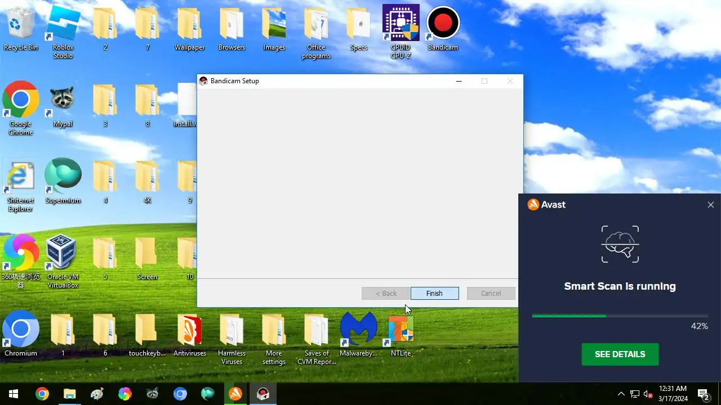Select the Images folder on desktop
The width and height of the screenshot is (721, 405).
(x=274, y=29)
